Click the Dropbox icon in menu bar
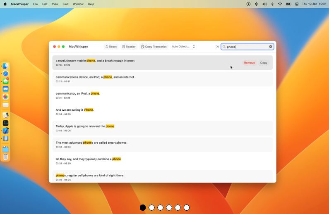This screenshot has width=329, height=214. (x=256, y=4)
